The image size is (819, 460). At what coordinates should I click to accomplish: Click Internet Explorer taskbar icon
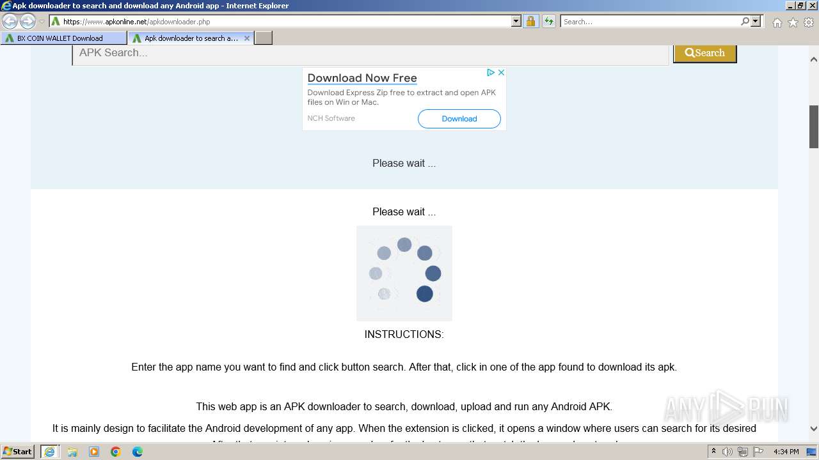49,452
